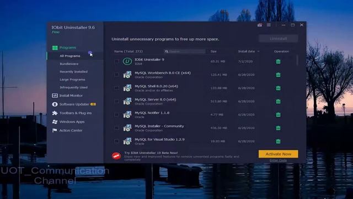Select All Programs in sidebar

pyautogui.click(x=70, y=56)
